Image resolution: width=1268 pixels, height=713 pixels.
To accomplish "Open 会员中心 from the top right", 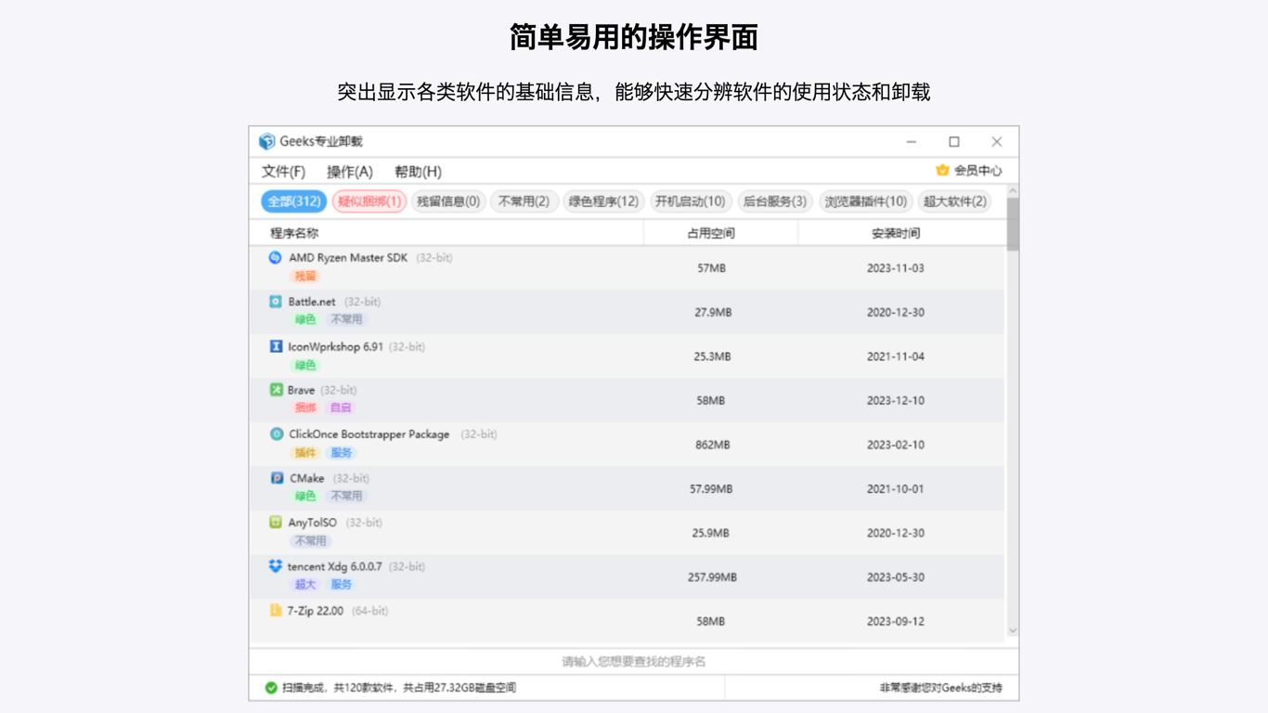I will [970, 171].
